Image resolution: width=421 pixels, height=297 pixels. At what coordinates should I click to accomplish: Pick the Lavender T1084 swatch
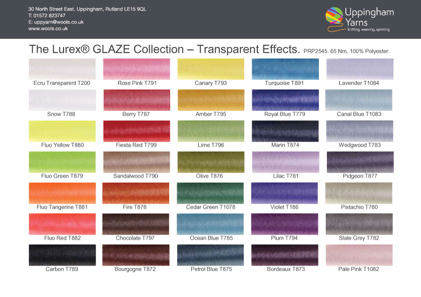click(x=359, y=69)
